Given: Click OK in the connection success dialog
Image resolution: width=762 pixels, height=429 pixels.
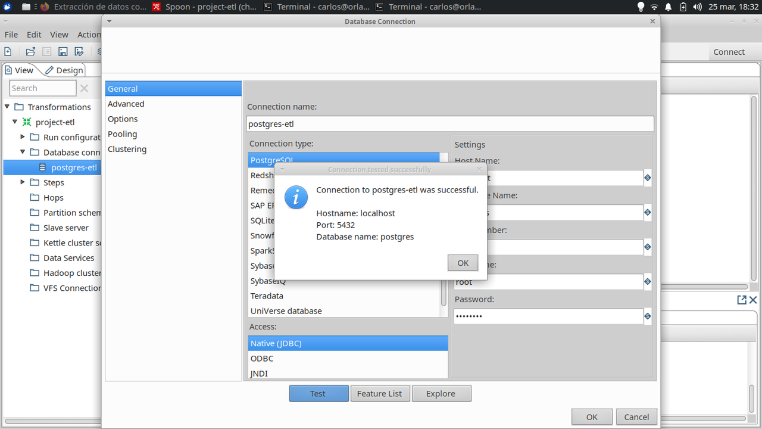Looking at the screenshot, I should 463,263.
